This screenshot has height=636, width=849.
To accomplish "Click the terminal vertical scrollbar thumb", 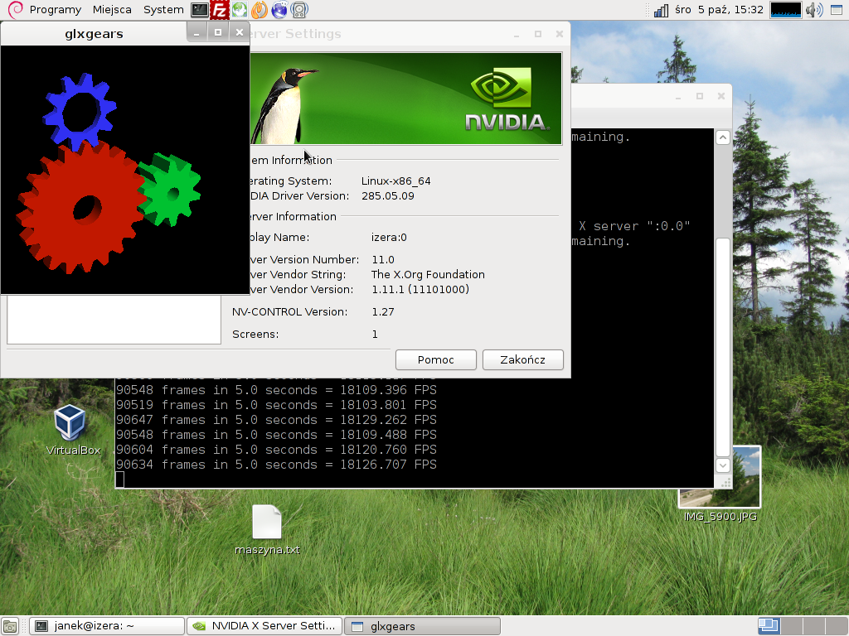I will 723,347.
